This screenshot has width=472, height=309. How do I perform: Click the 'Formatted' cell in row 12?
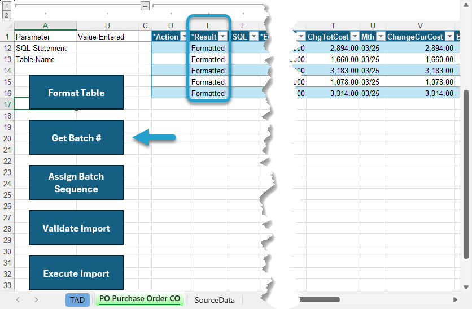(x=209, y=48)
